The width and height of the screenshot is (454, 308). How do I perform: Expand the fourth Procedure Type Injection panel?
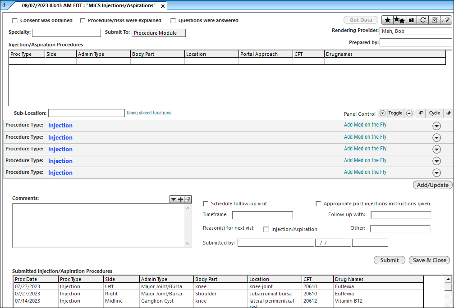436,161
